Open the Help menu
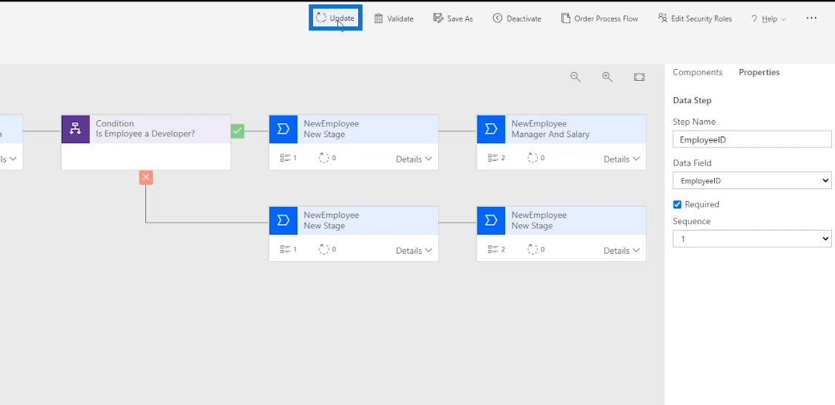 (768, 19)
